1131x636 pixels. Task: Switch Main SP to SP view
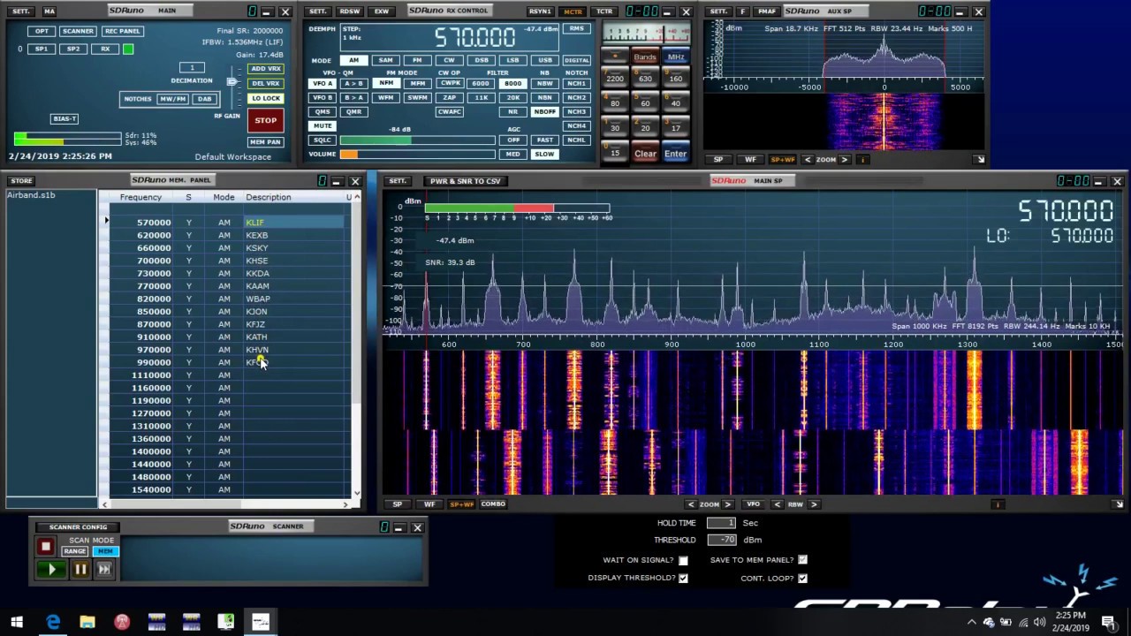tap(397, 504)
